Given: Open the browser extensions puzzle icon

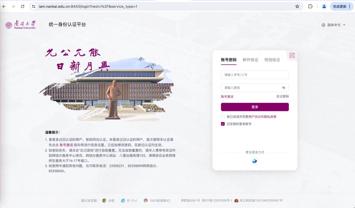Looking at the screenshot, I should point(310,7).
